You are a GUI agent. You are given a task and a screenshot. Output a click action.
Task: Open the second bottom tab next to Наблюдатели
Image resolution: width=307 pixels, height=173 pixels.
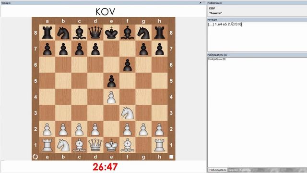(233, 170)
